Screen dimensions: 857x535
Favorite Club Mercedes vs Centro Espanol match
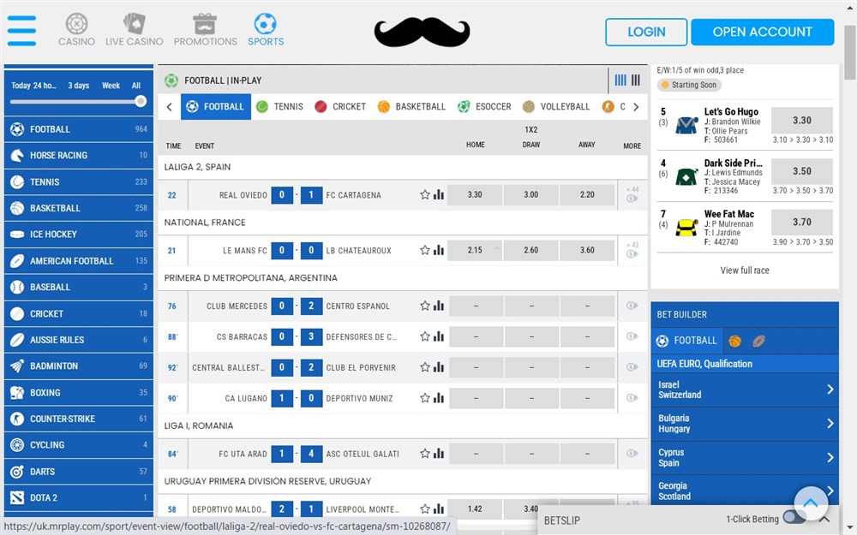[425, 306]
